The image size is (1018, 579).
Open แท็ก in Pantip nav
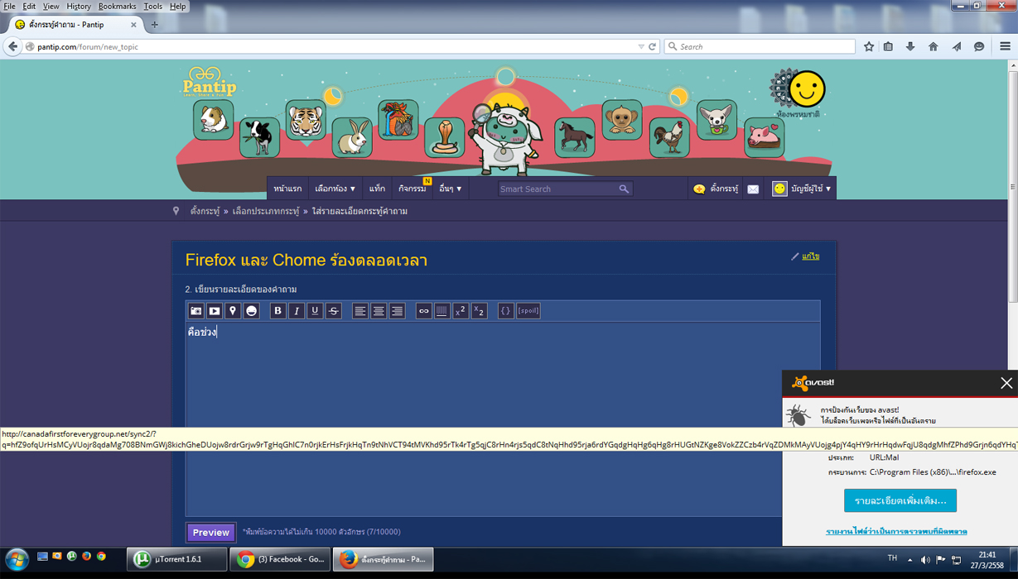pyautogui.click(x=377, y=189)
